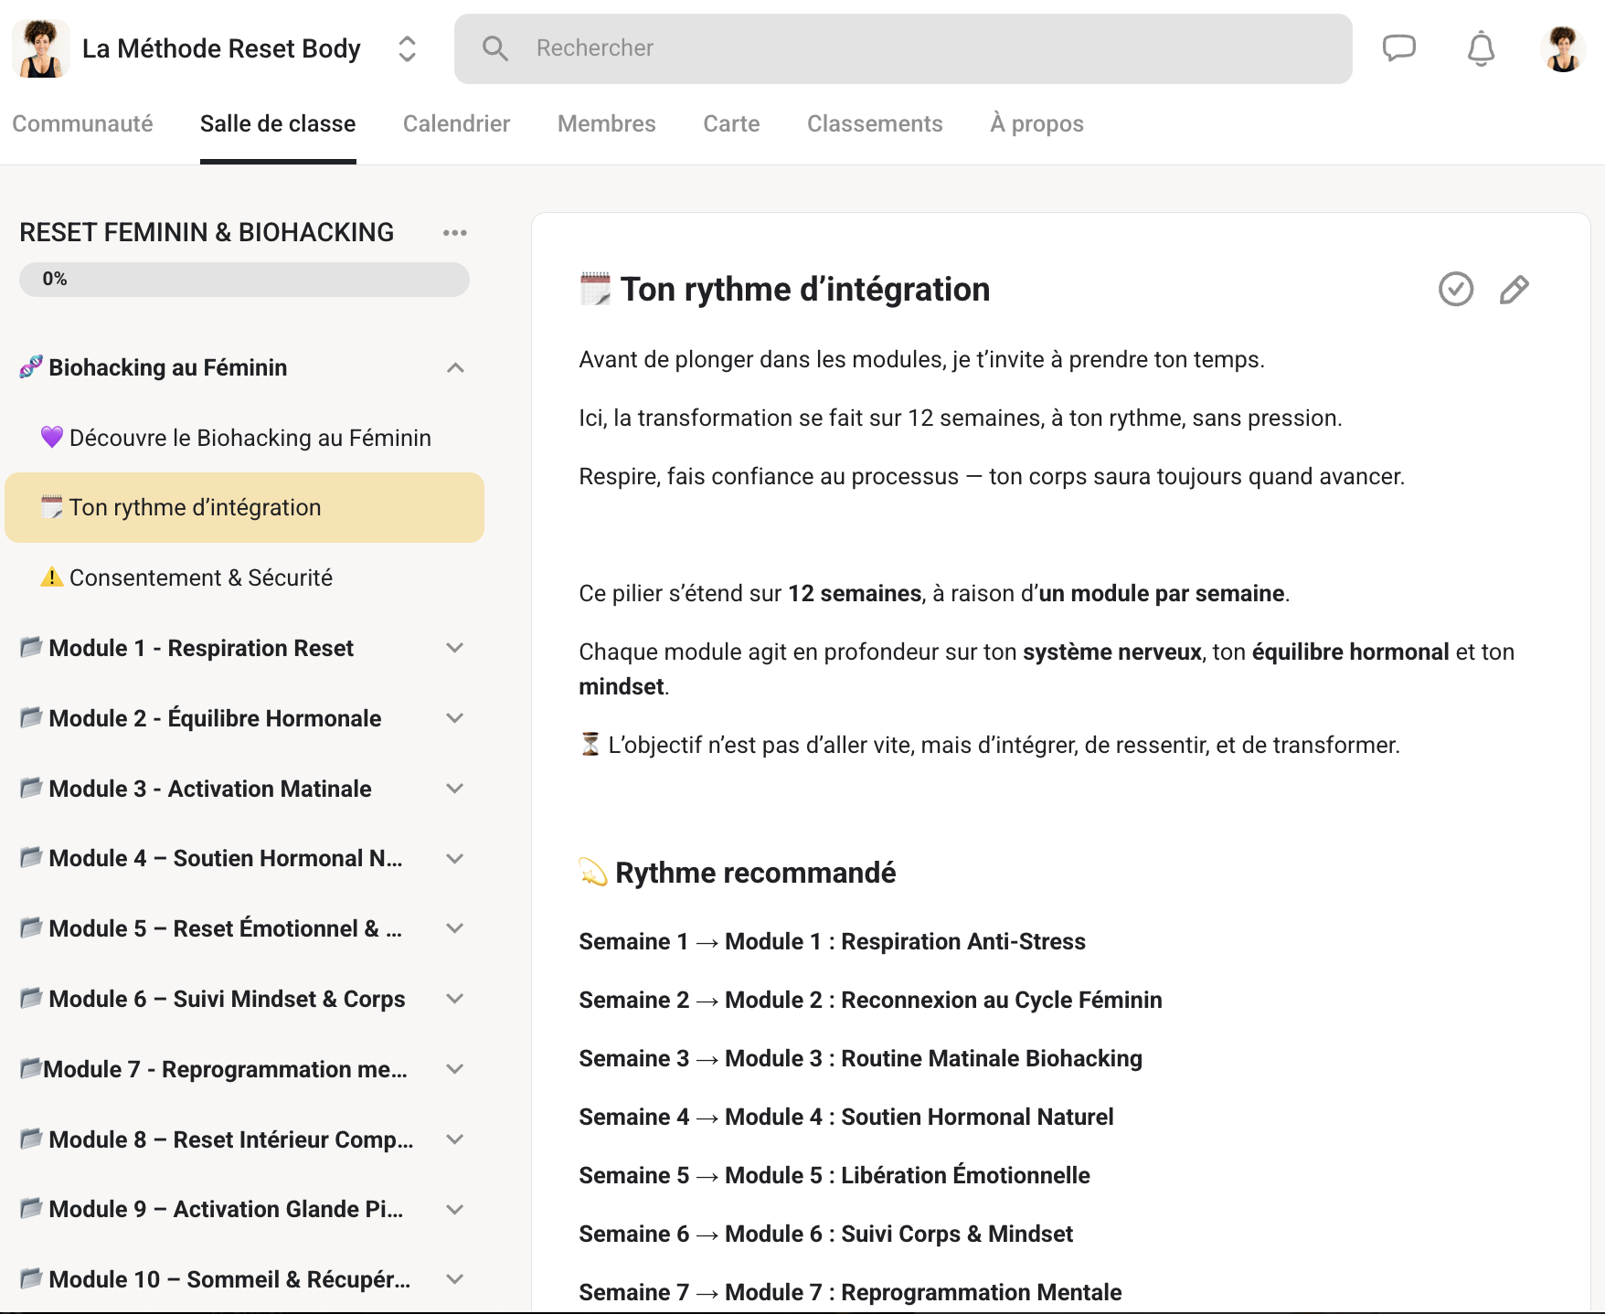The height and width of the screenshot is (1314, 1605).
Task: Expand Module 4 – Soutien Hormonal chevron
Action: click(x=455, y=858)
